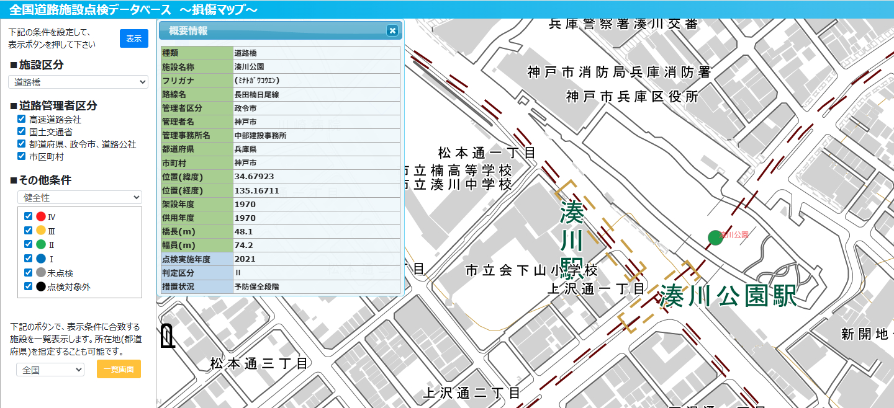Image resolution: width=894 pixels, height=408 pixels.
Task: Click the yellow Ⅲ legend circle
Action: click(x=41, y=231)
